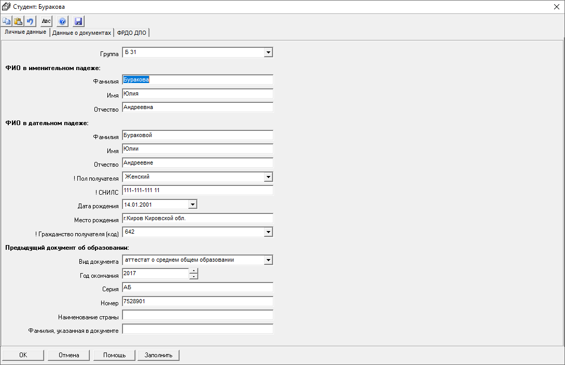Viewport: 565px width, 365px height.
Task: Click the Место рождения field
Action: (x=198, y=218)
